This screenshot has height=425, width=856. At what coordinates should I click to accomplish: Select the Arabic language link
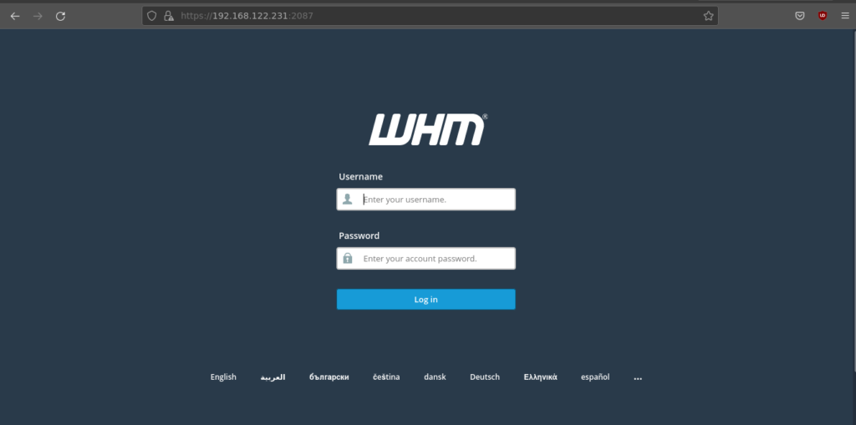pyautogui.click(x=273, y=377)
